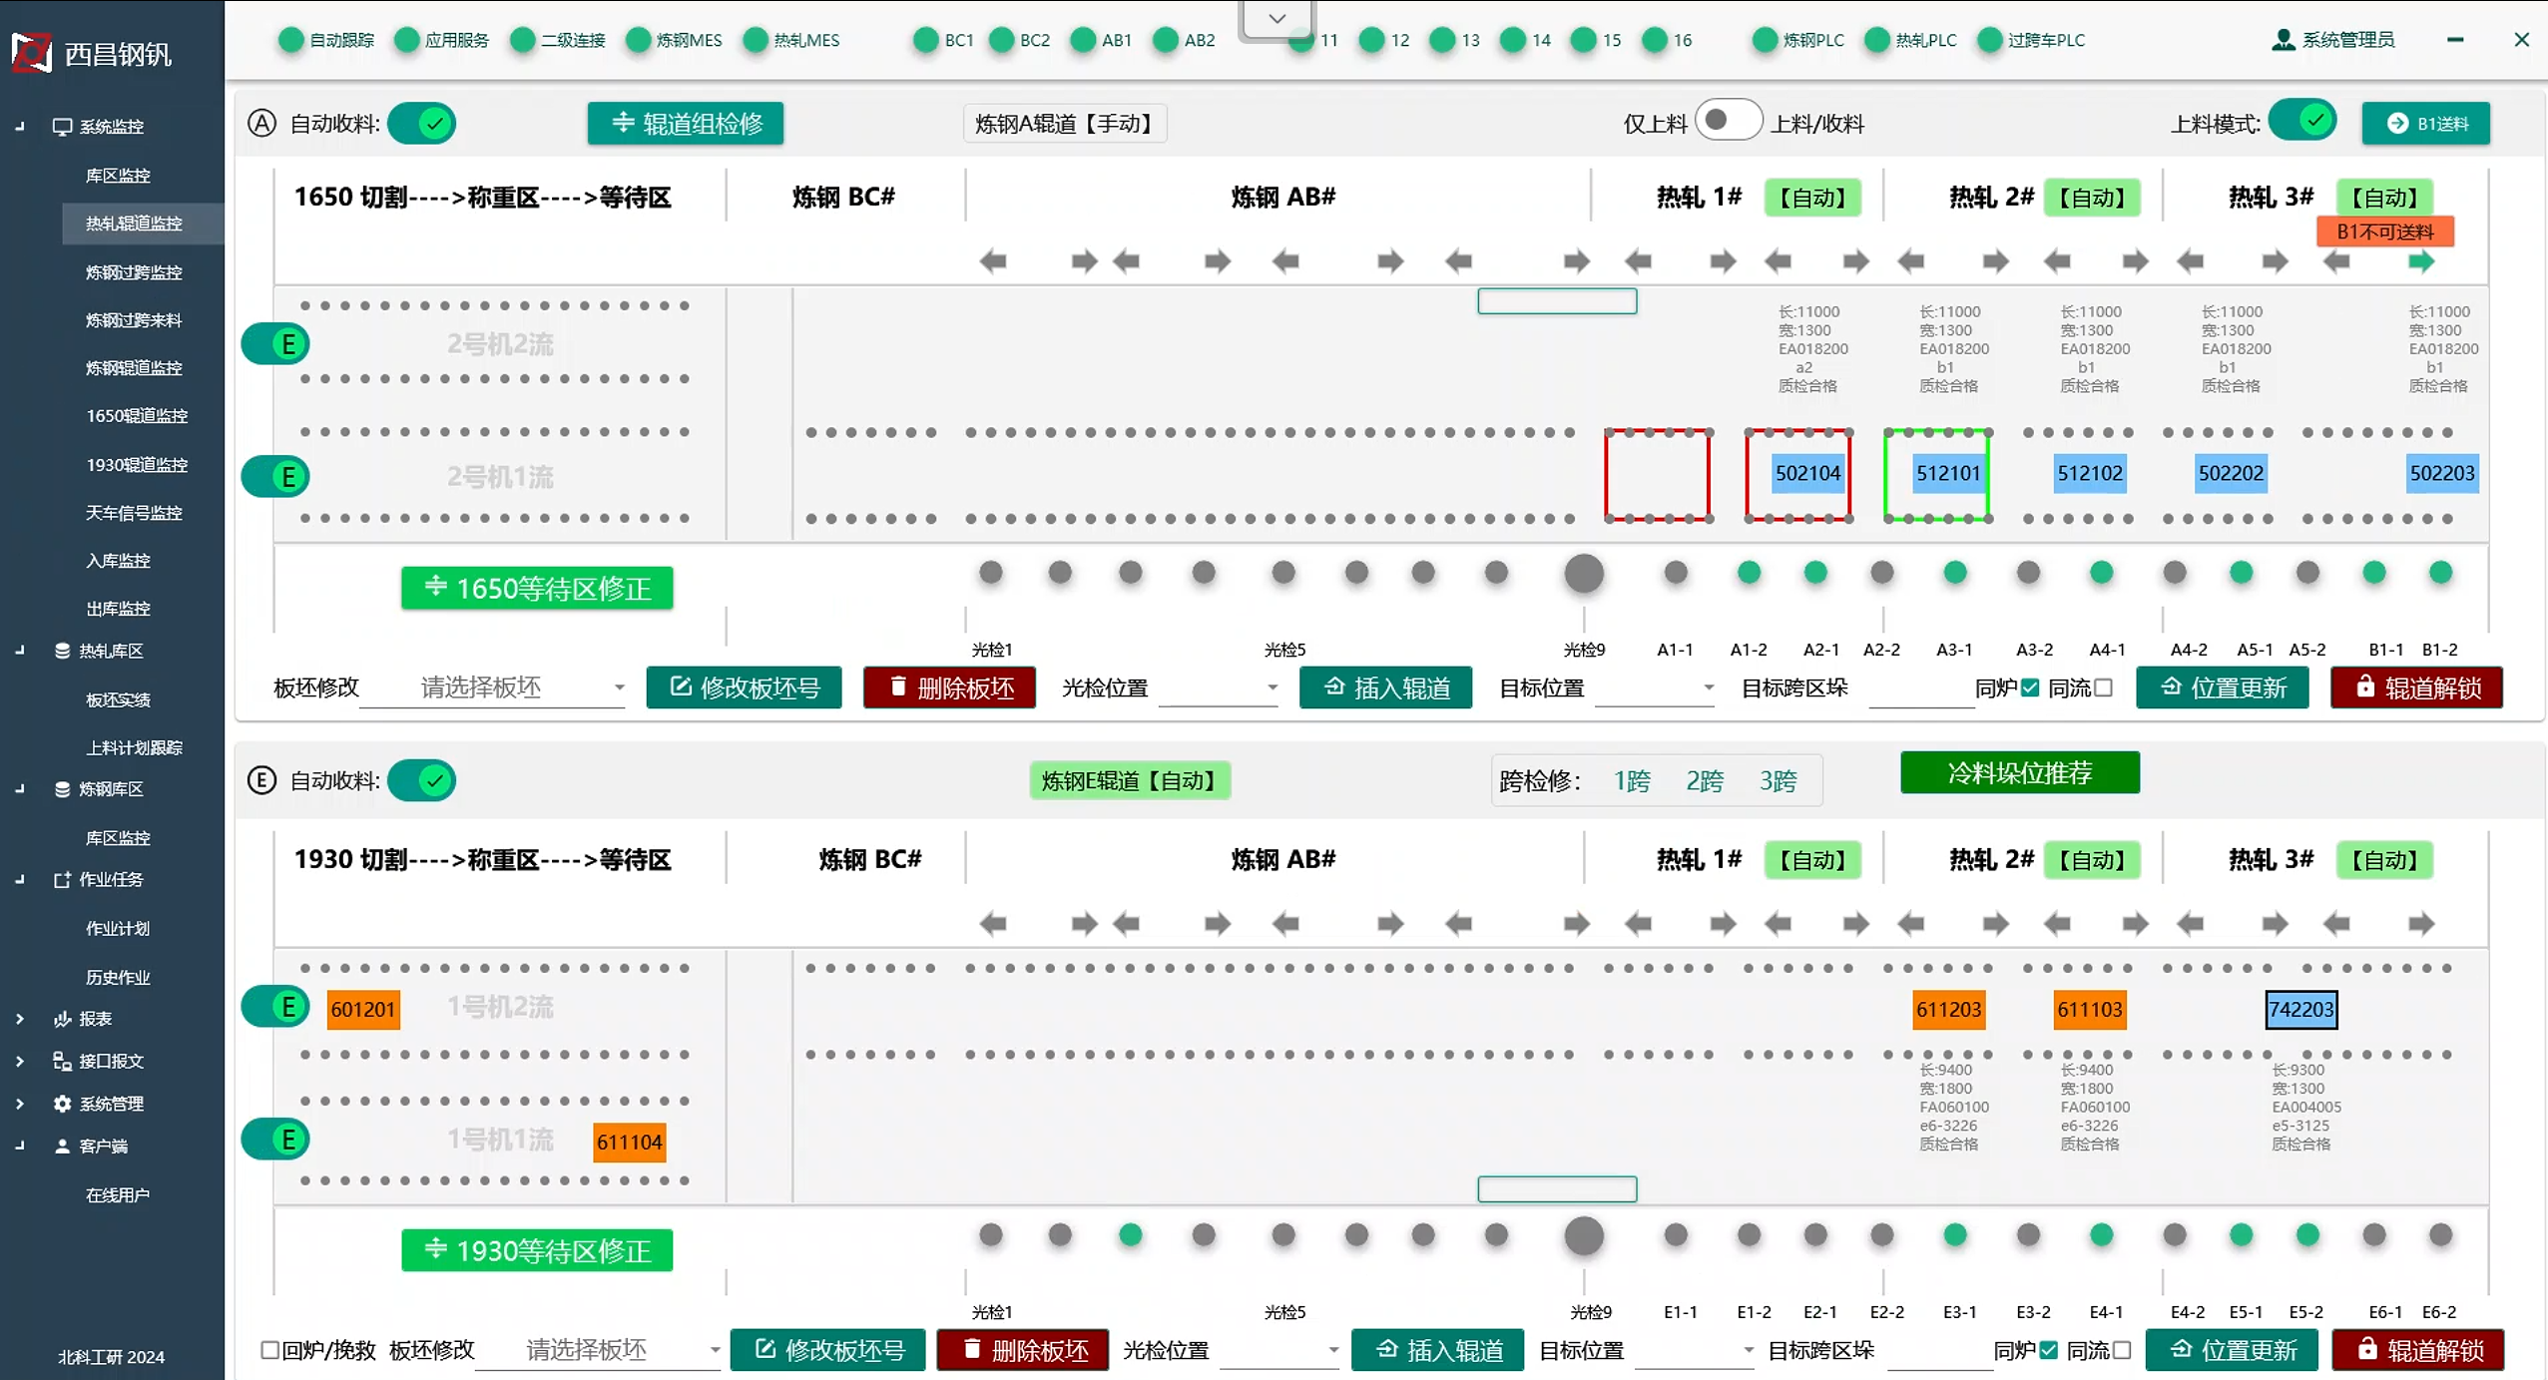Click the large 光检9 sensor dot in section A
The width and height of the screenshot is (2548, 1380).
point(1583,574)
